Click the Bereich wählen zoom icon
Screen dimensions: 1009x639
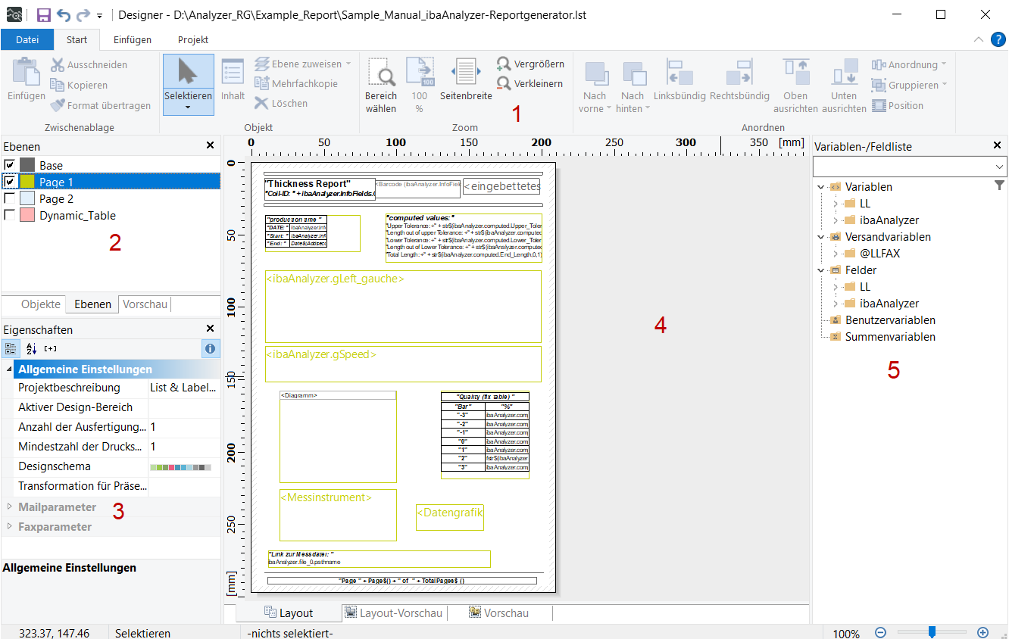[x=381, y=73]
